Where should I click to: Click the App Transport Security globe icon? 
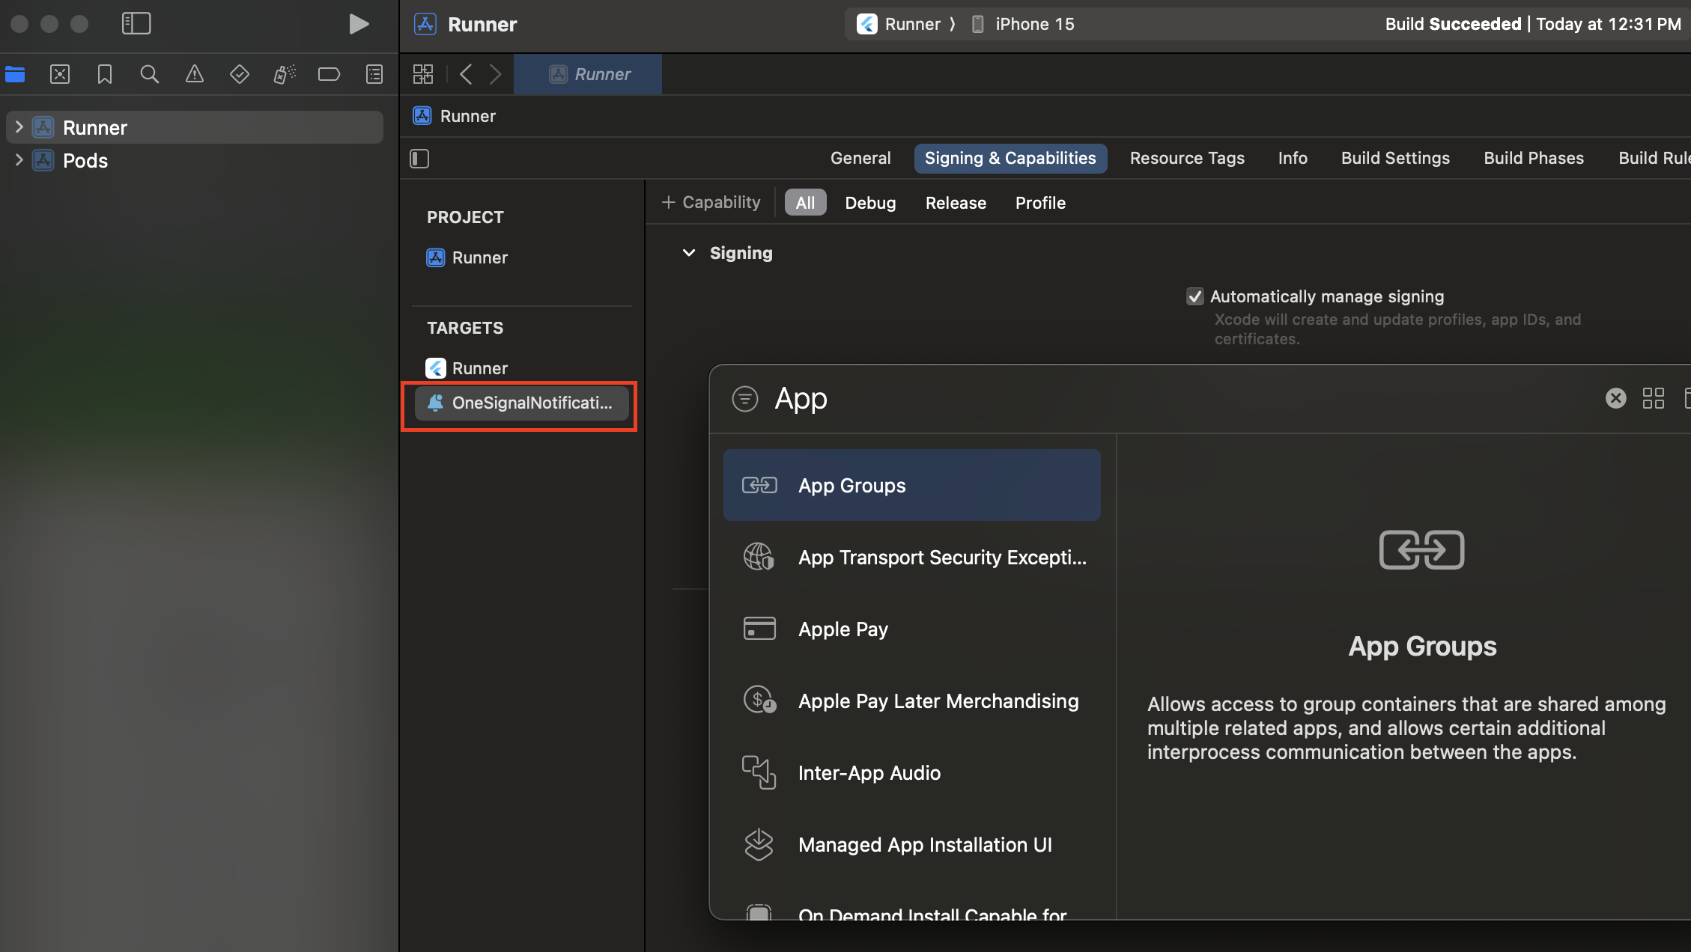click(759, 557)
